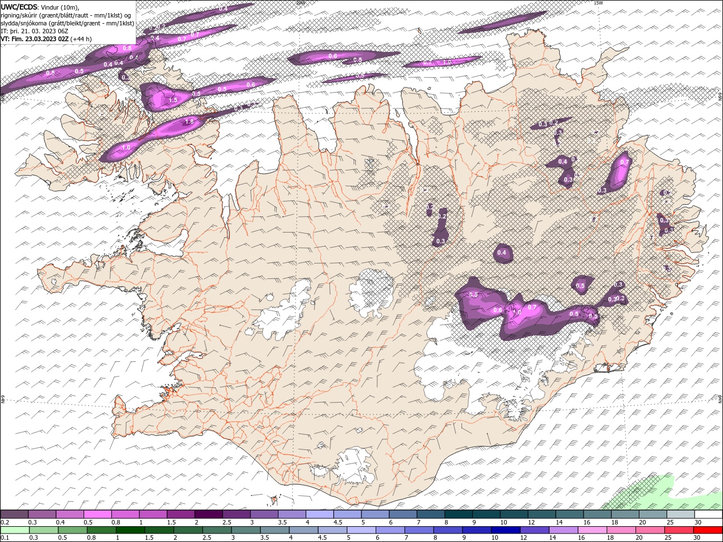Image resolution: width=723 pixels, height=542 pixels.
Task: Click the 'rigning/skúrir' legend description line
Action: (x=67, y=15)
